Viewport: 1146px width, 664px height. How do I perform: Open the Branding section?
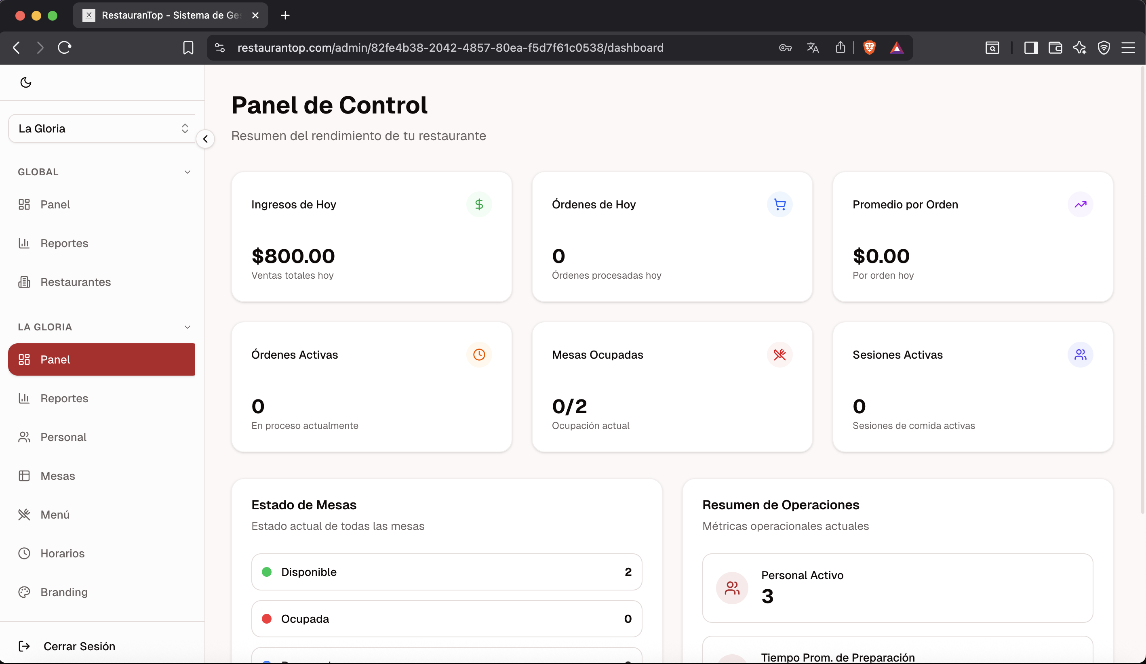[64, 592]
